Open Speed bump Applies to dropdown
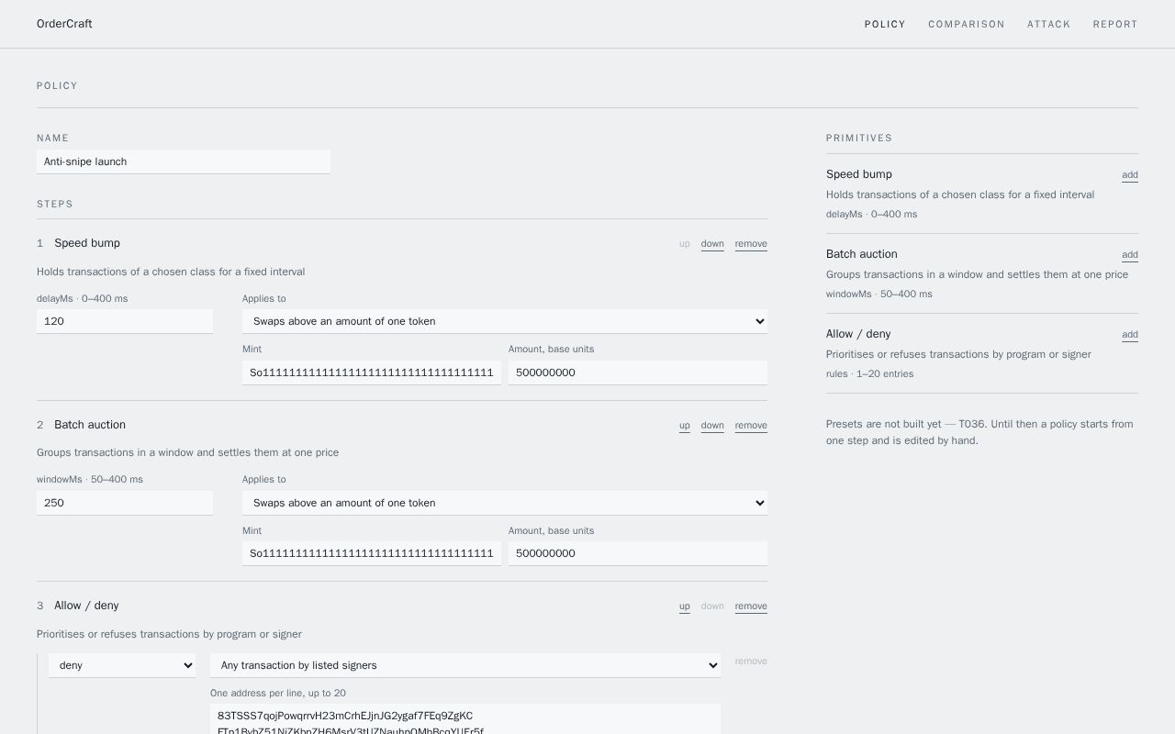 pos(505,321)
